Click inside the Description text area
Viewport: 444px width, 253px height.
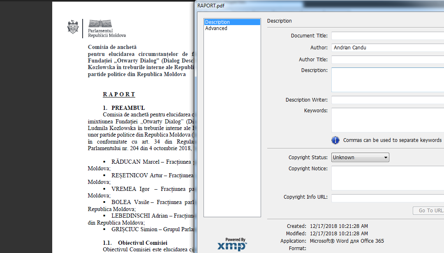(x=387, y=80)
